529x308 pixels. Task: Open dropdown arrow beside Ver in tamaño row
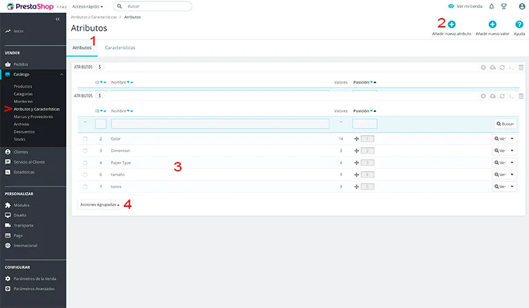512,175
